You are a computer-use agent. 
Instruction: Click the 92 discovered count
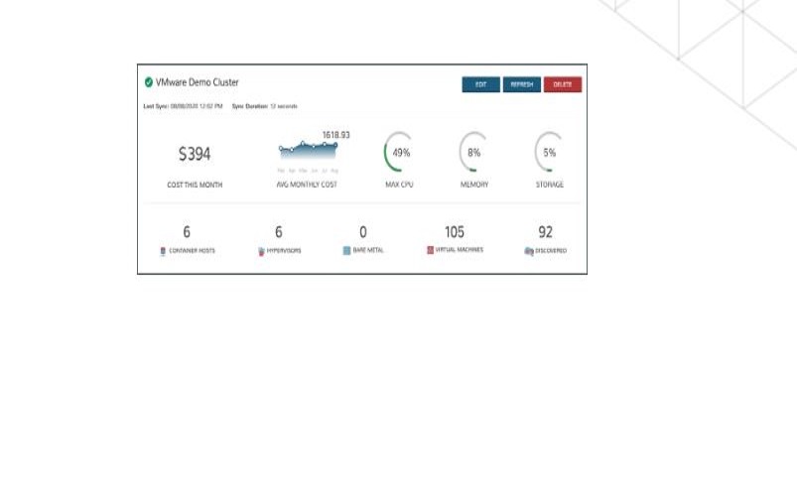point(546,232)
